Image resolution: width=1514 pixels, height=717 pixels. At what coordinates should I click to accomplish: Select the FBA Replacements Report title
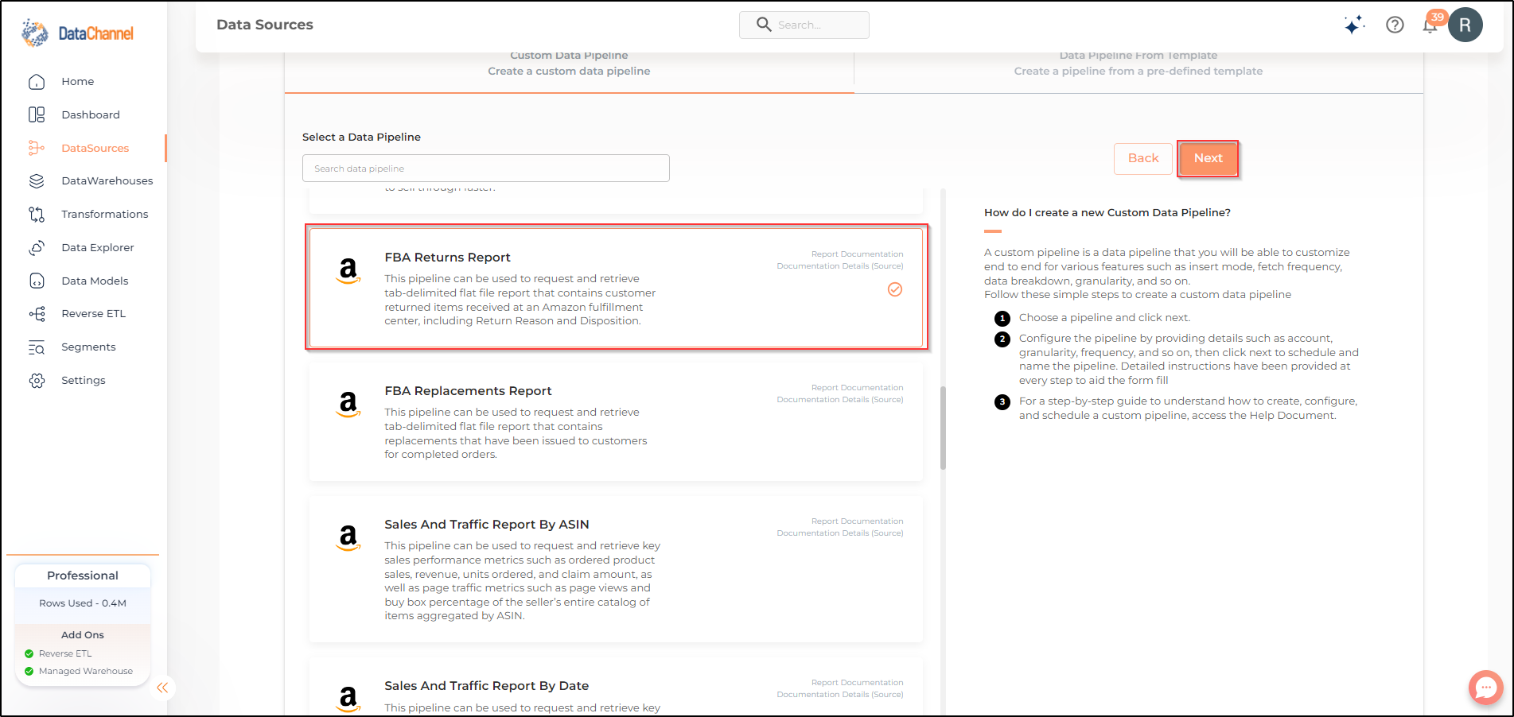[468, 391]
